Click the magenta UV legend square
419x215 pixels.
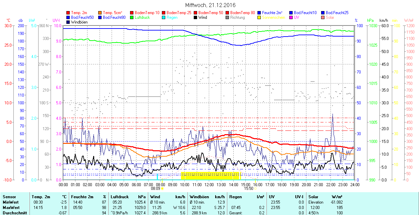(291, 17)
